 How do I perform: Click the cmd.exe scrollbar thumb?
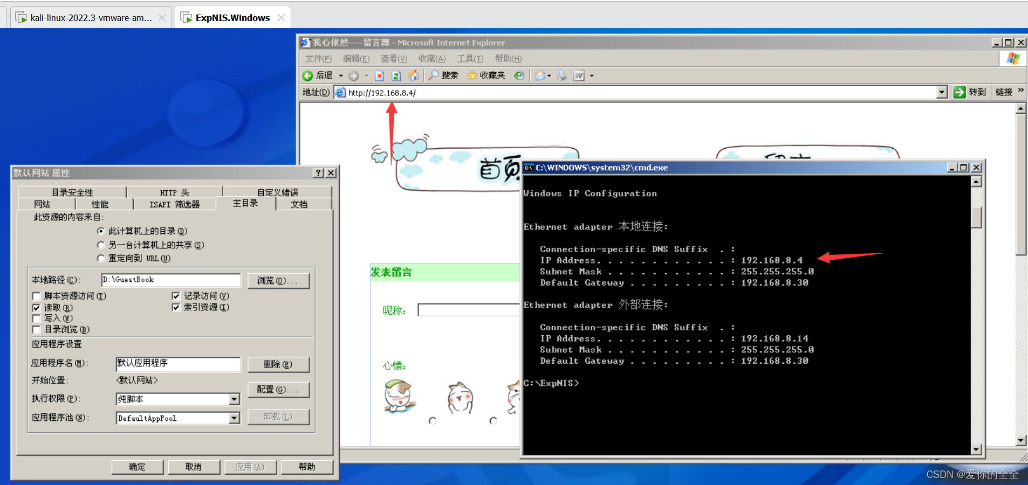tap(976, 217)
